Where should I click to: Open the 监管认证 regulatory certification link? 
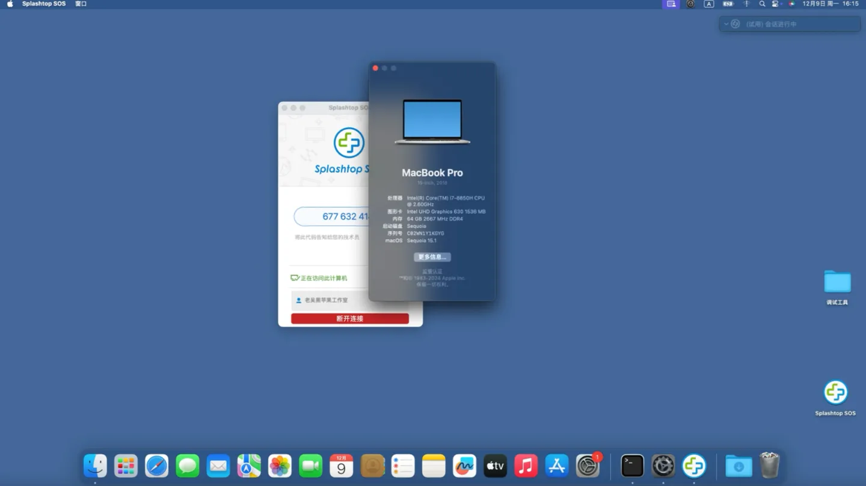point(432,271)
